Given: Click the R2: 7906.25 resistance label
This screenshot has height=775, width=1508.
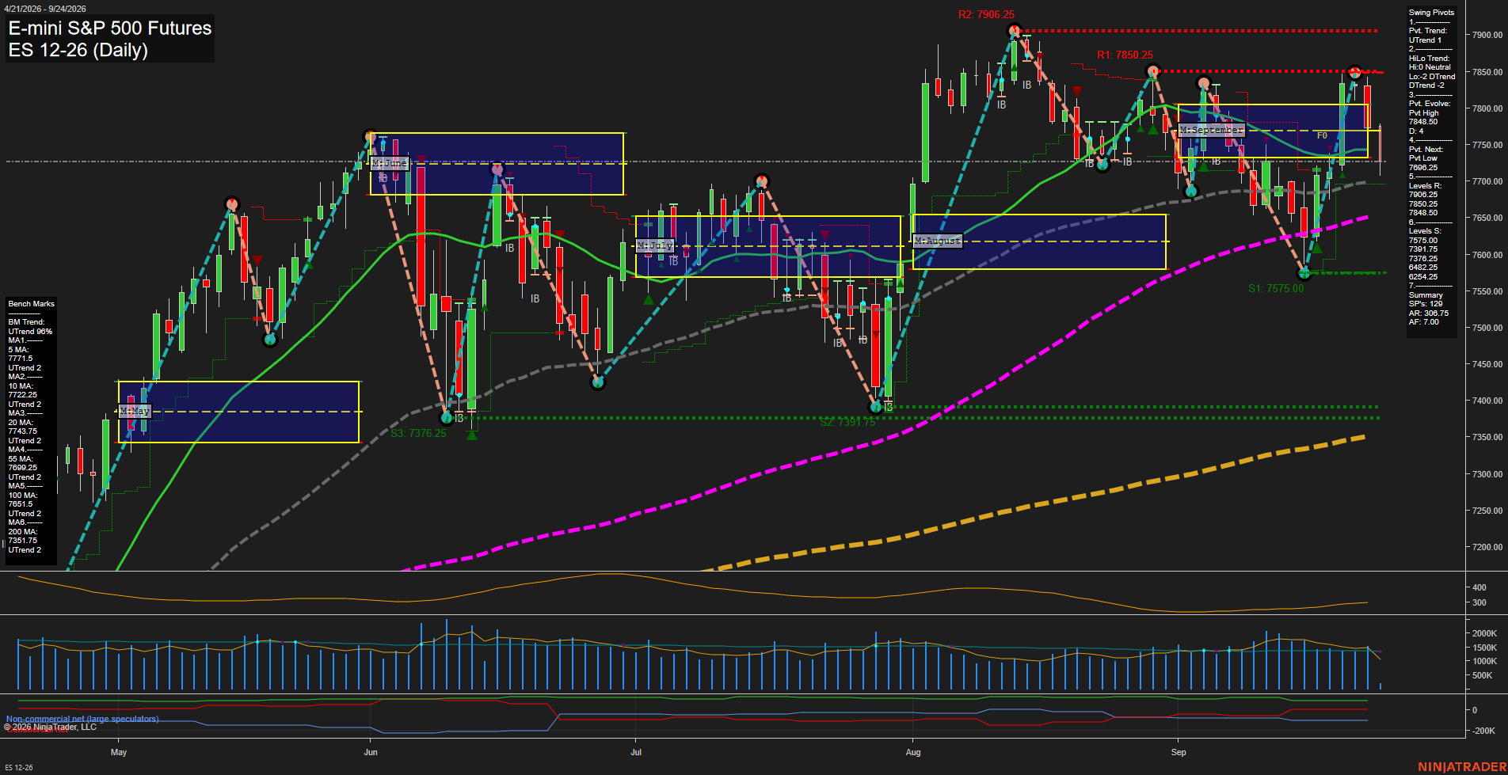Looking at the screenshot, I should 986,14.
